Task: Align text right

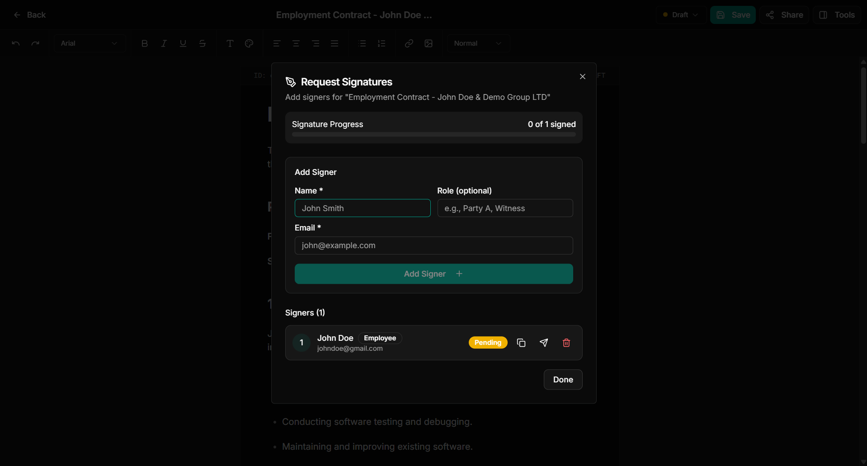Action: point(316,43)
